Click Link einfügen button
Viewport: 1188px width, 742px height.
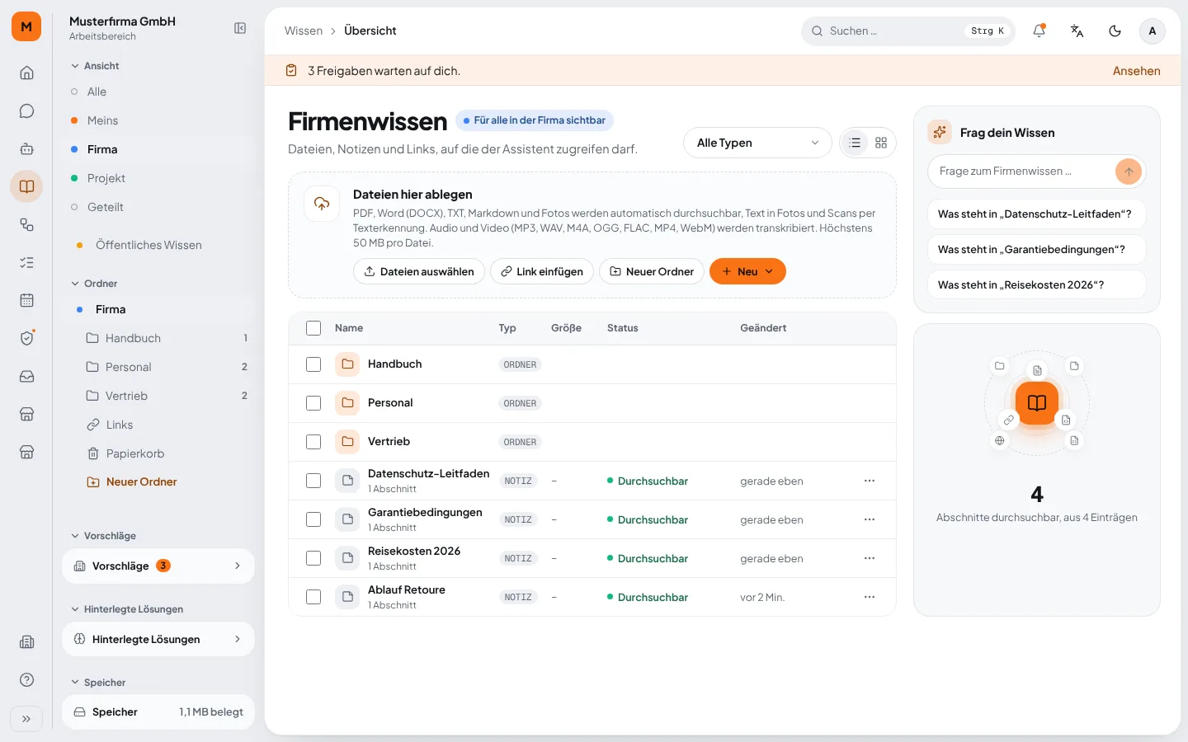click(x=542, y=271)
